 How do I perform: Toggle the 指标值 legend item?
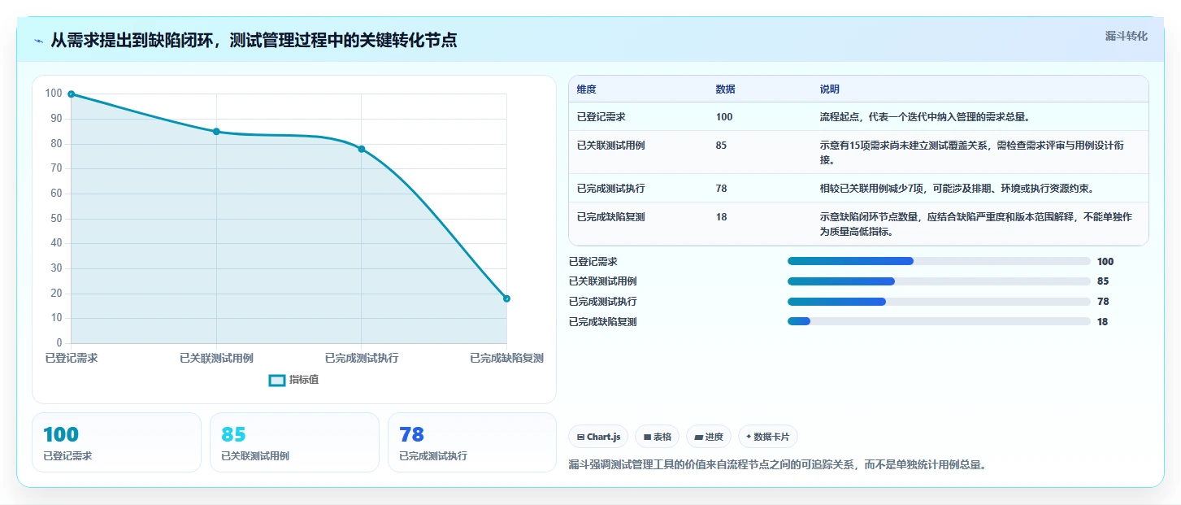[293, 380]
